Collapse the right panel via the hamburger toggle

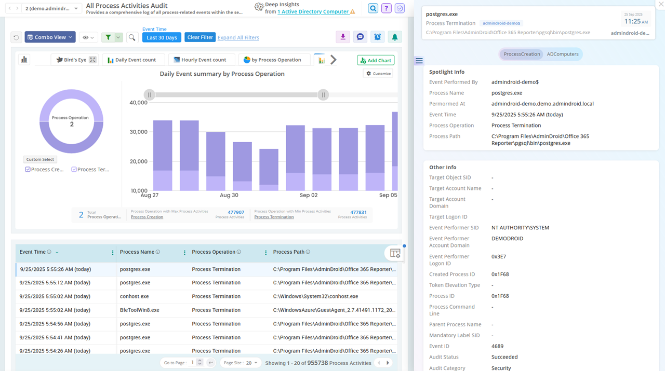pos(419,61)
